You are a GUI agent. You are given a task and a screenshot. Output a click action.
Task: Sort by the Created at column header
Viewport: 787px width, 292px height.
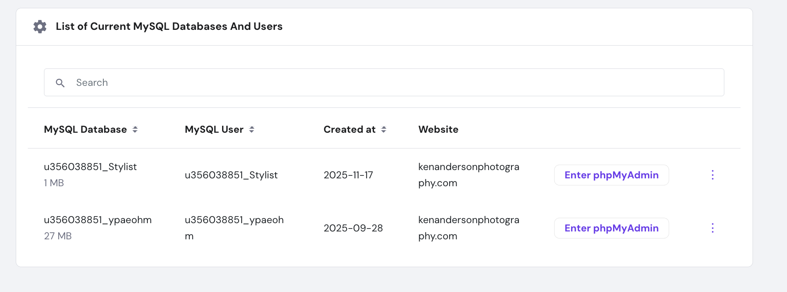point(350,129)
